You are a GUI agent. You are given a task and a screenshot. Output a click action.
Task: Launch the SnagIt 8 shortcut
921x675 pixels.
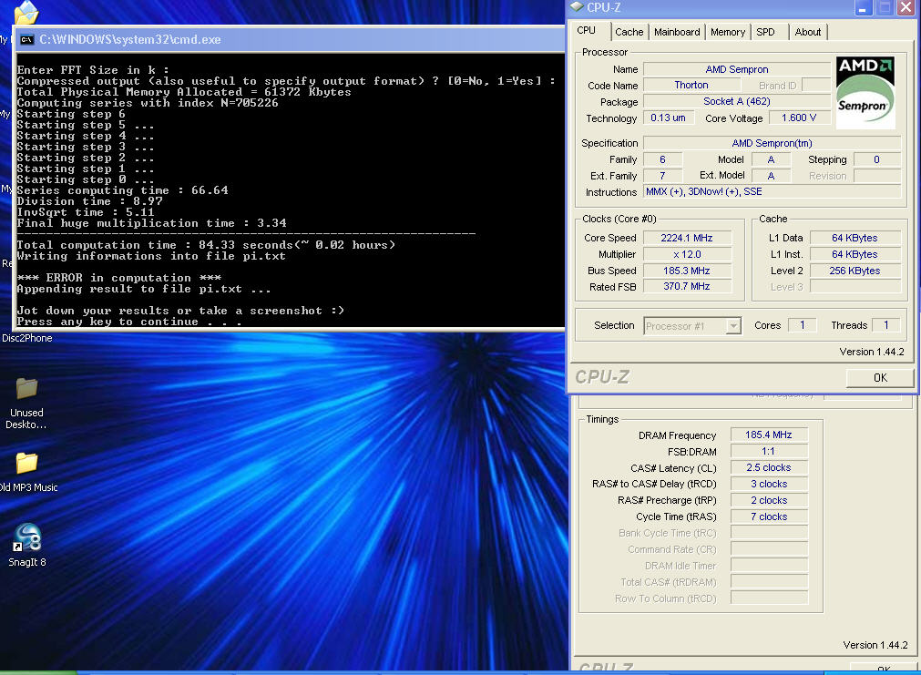point(27,537)
